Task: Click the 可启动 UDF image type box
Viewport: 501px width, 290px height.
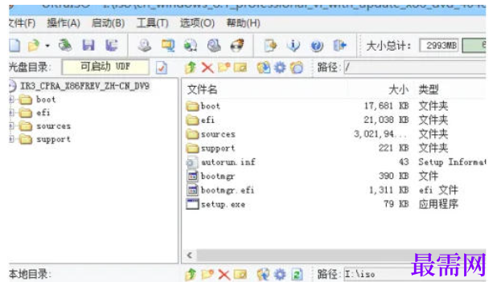Action: [x=105, y=67]
